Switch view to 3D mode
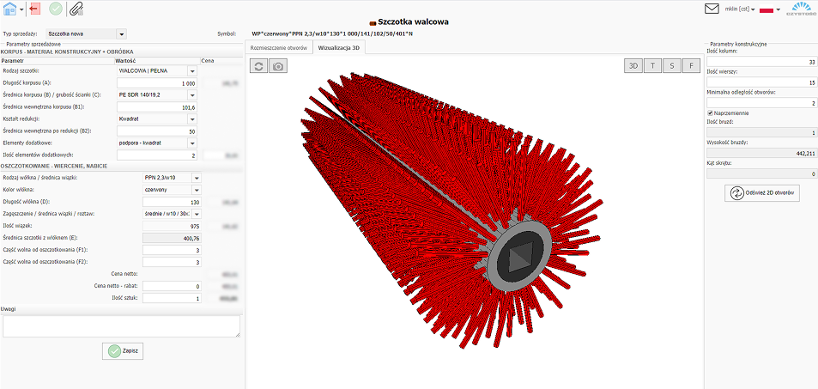The image size is (818, 389). click(x=633, y=66)
